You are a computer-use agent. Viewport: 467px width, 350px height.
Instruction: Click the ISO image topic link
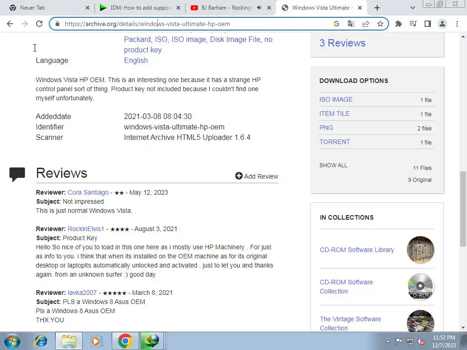(188, 39)
